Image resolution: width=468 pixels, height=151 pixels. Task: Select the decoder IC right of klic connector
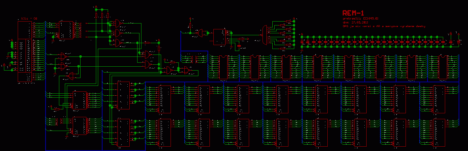[66, 30]
